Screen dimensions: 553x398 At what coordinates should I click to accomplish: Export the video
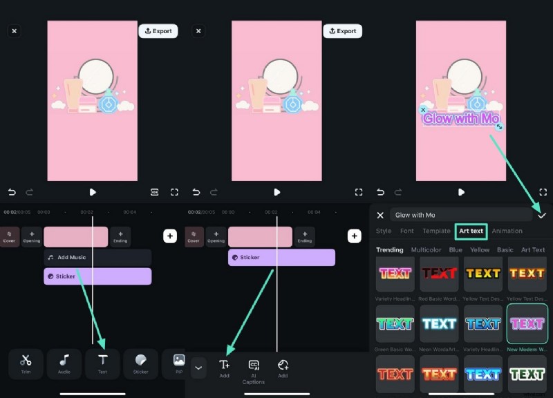tap(158, 30)
